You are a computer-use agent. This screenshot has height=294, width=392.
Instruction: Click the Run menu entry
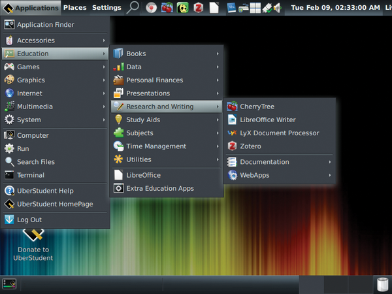[55, 148]
